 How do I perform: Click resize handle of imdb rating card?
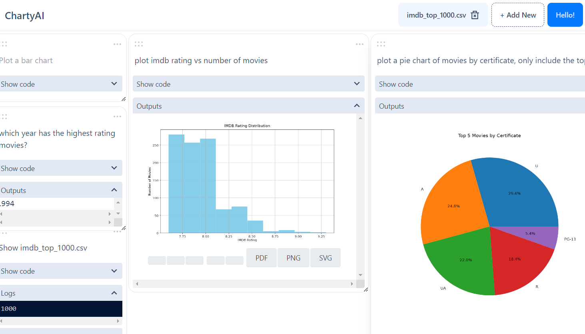pos(365,290)
